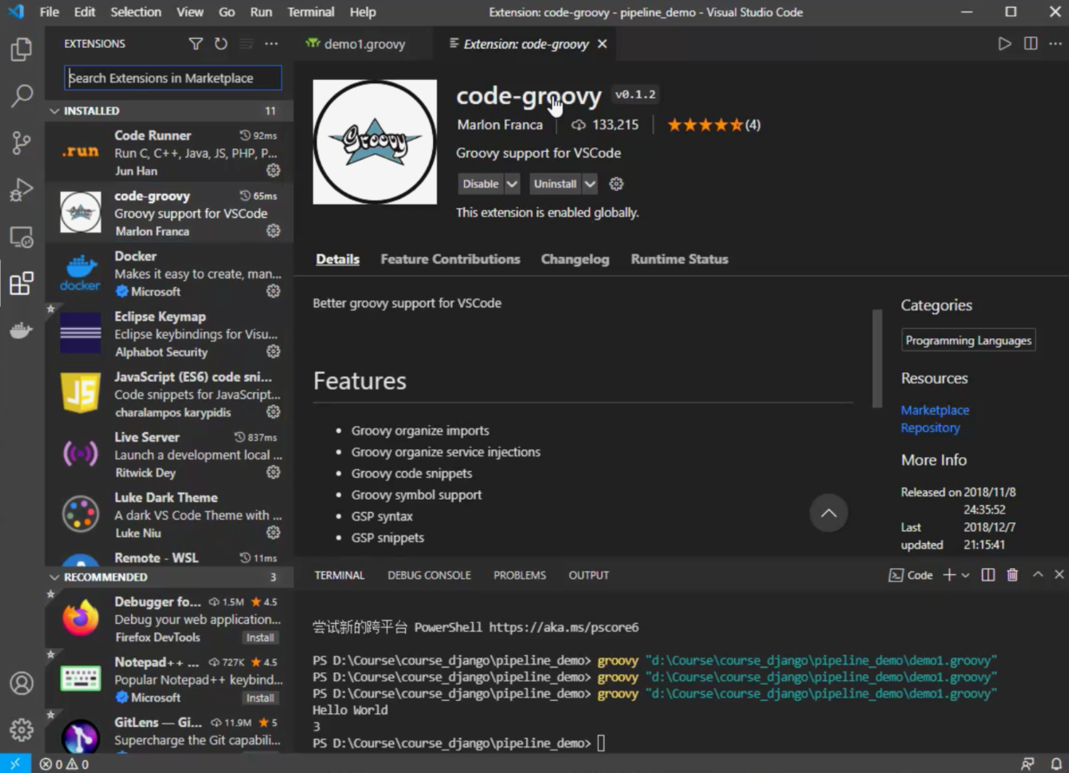Open the Accounts menu icon
Image resolution: width=1069 pixels, height=773 pixels.
pos(22,683)
